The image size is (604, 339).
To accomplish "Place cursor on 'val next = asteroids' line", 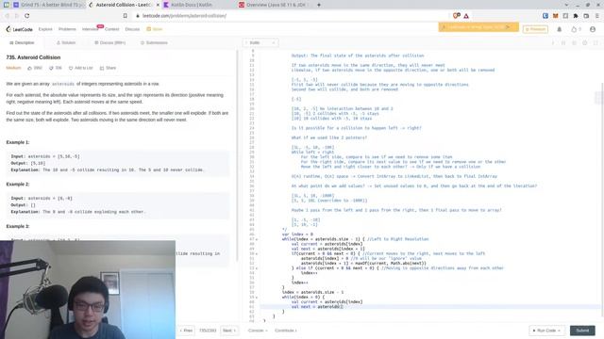I will click(x=317, y=307).
